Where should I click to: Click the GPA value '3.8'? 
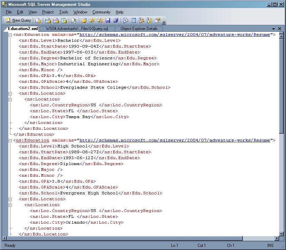[x=56, y=181]
